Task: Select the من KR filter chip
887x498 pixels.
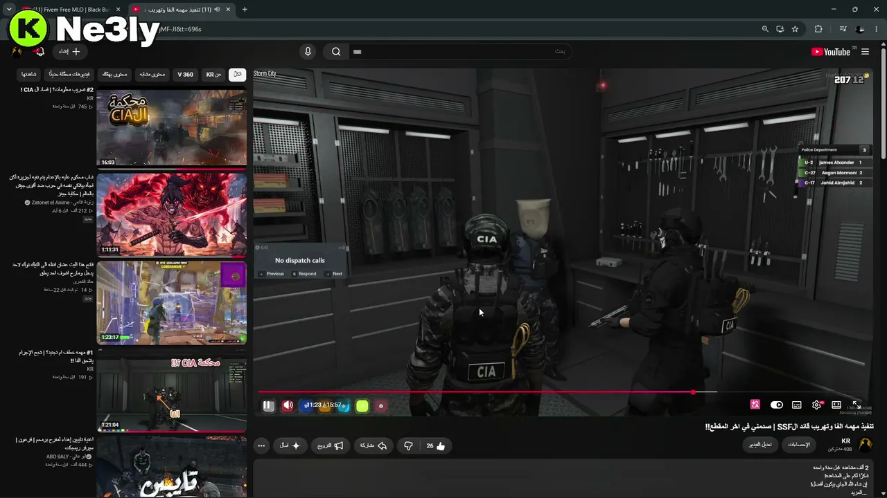Action: point(213,74)
